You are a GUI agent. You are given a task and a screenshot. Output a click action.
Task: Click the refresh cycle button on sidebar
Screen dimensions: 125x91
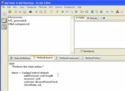(x=4, y=14)
